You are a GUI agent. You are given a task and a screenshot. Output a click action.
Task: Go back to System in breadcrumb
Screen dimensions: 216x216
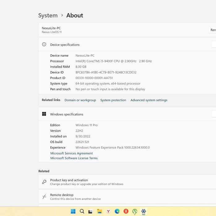click(x=48, y=15)
